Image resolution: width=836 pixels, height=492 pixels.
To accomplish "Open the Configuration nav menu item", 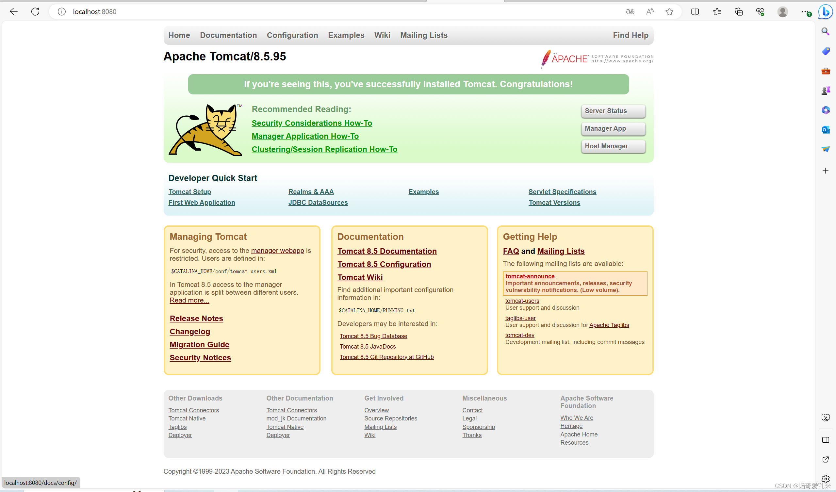I will coord(292,35).
